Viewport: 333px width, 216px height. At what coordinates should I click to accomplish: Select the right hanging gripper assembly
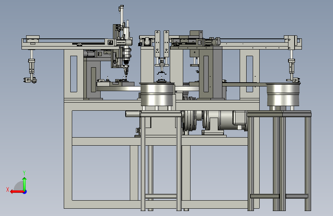[x=292, y=66]
